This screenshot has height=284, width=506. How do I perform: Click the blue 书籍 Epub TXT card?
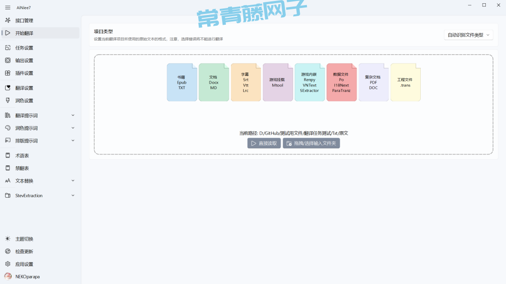[x=182, y=83]
